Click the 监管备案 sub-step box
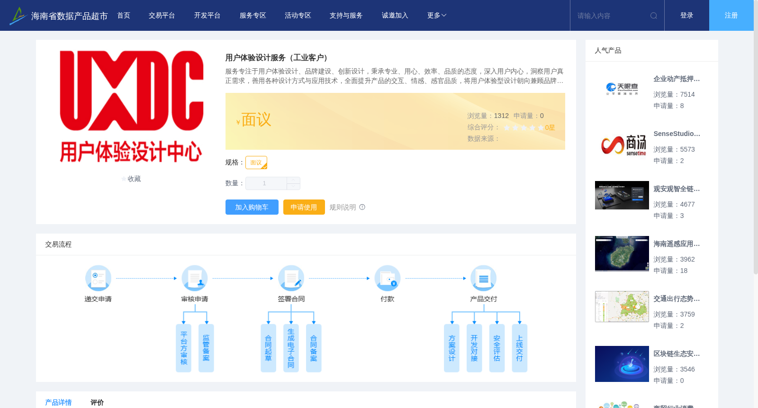Screen dimensions: 758x408 (206, 348)
